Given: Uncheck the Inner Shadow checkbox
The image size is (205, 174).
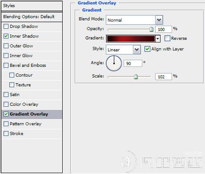Looking at the screenshot, I should pos(6,36).
